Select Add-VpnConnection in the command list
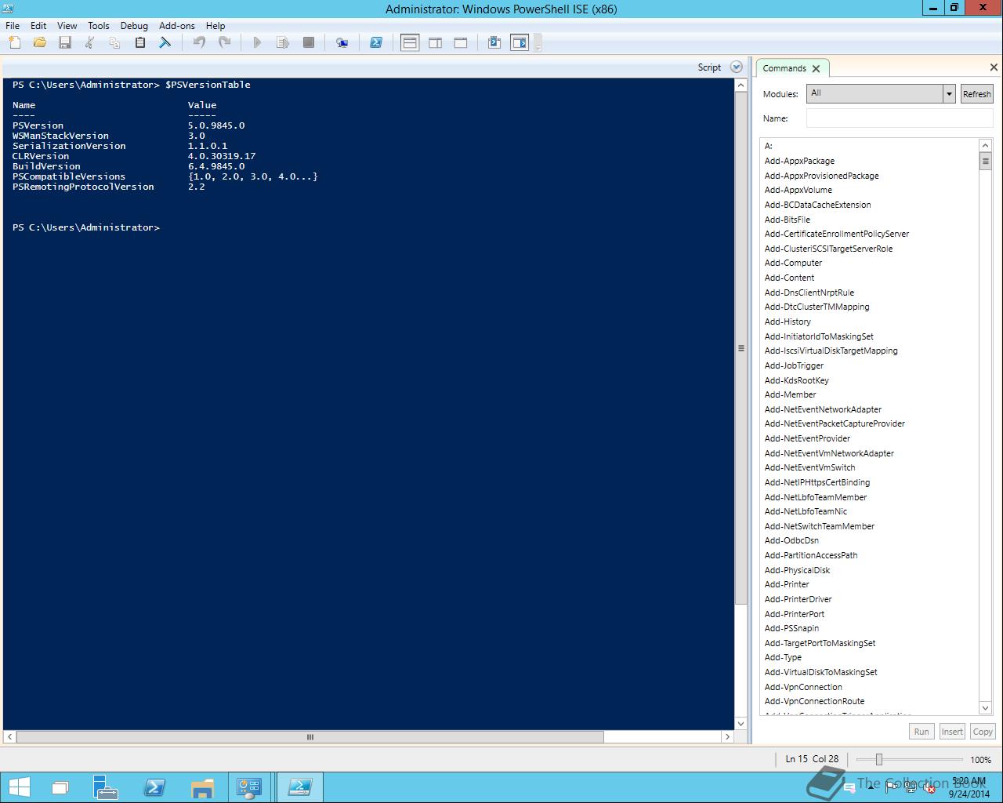1003x803 pixels. [x=803, y=687]
